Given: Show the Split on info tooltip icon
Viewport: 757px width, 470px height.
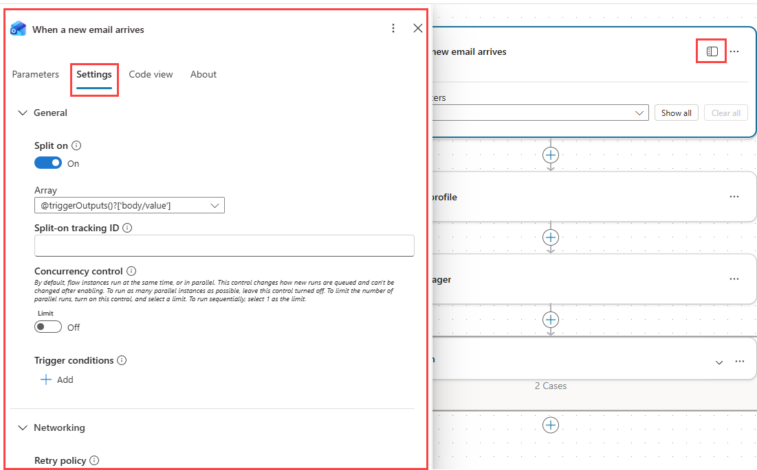Looking at the screenshot, I should [x=76, y=145].
